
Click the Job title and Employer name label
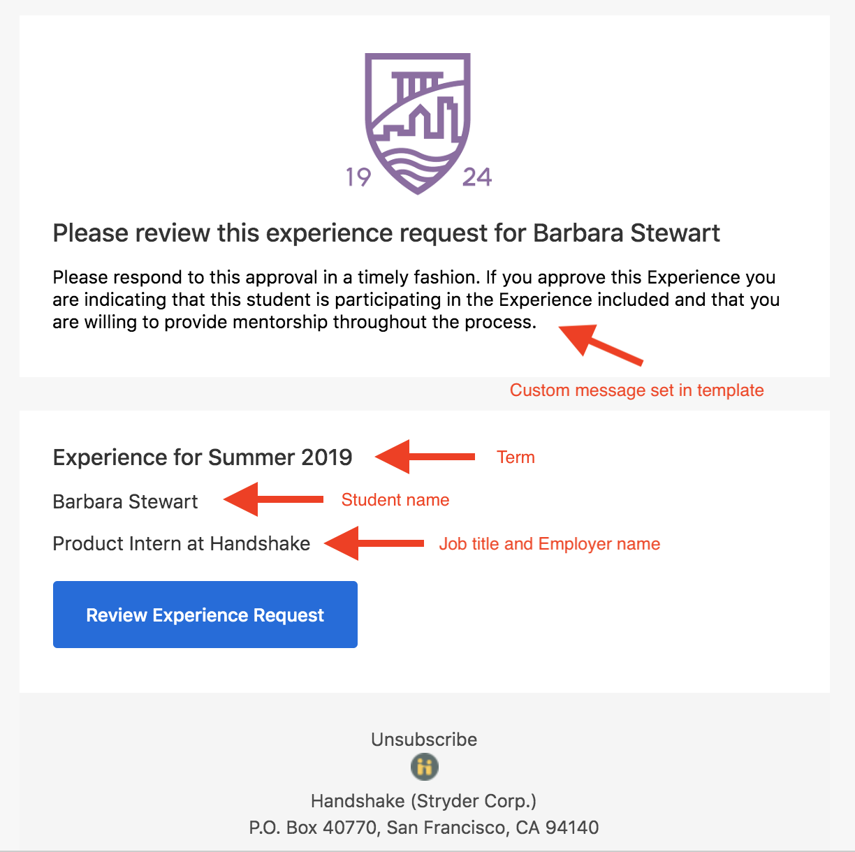[550, 544]
